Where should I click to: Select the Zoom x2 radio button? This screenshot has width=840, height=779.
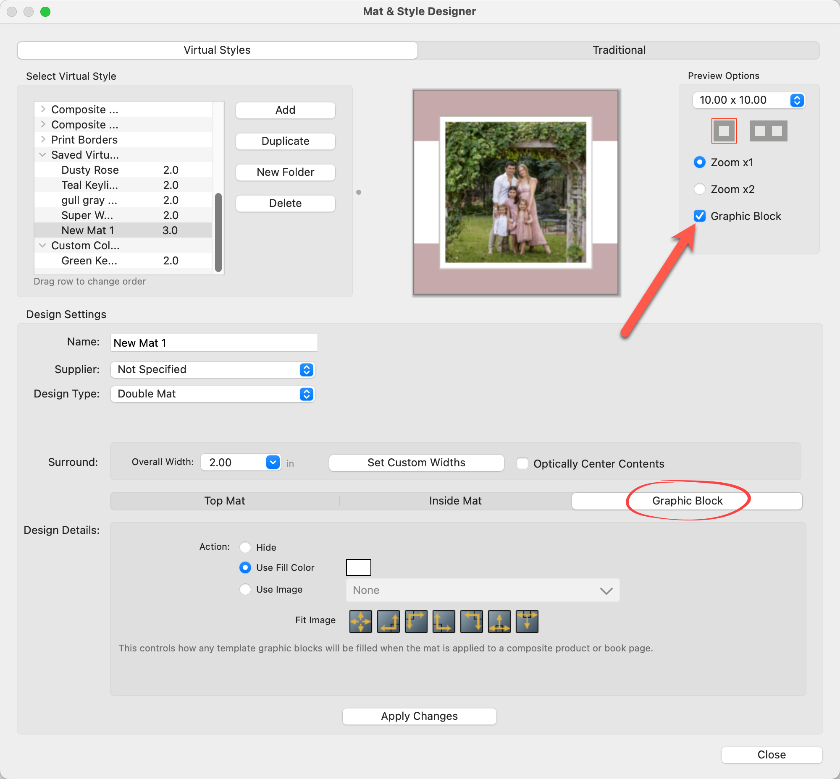tap(699, 189)
